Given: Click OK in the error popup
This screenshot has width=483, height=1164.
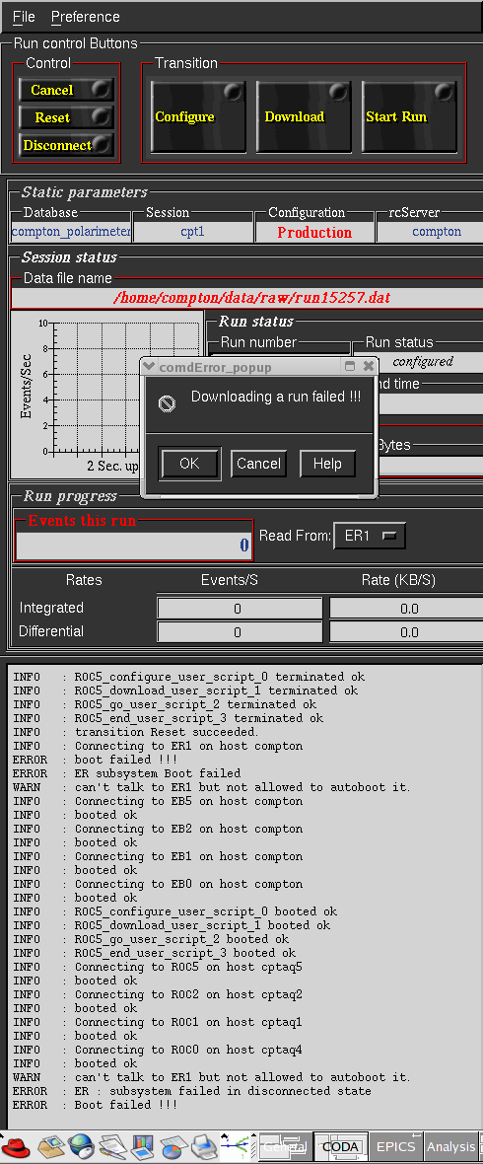Looking at the screenshot, I should [190, 464].
